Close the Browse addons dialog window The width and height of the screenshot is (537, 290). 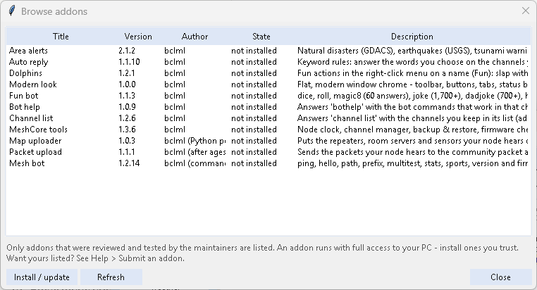(x=525, y=11)
